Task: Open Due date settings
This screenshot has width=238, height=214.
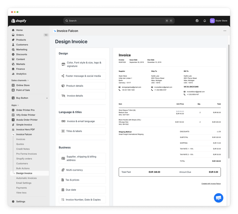Action: click(82, 190)
